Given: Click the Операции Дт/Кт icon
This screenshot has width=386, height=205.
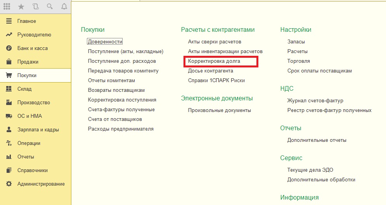Looking at the screenshot, I should pyautogui.click(x=9, y=143).
